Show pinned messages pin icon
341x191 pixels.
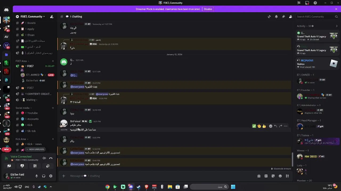[283, 16]
